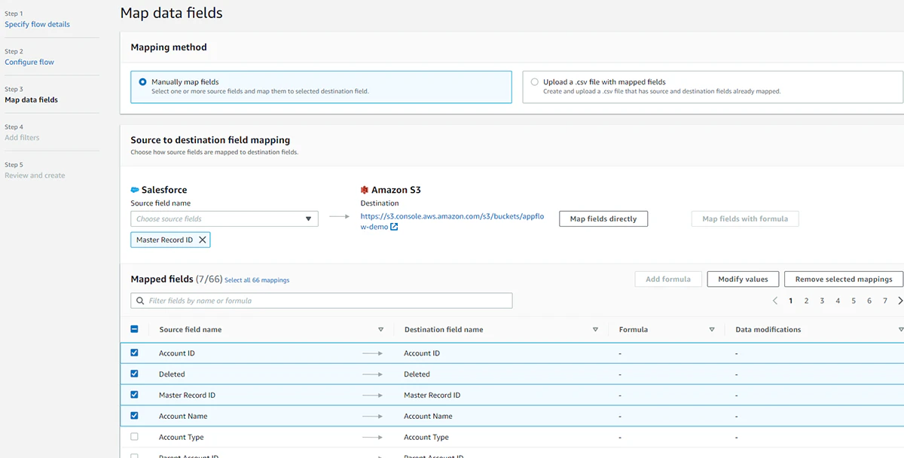The width and height of the screenshot is (904, 458).
Task: Select the Upload a .csv file radio option
Action: 534,81
